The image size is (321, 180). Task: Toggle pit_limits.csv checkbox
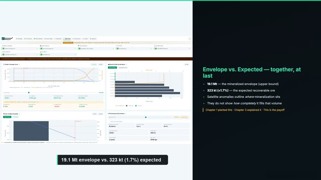click(42, 54)
